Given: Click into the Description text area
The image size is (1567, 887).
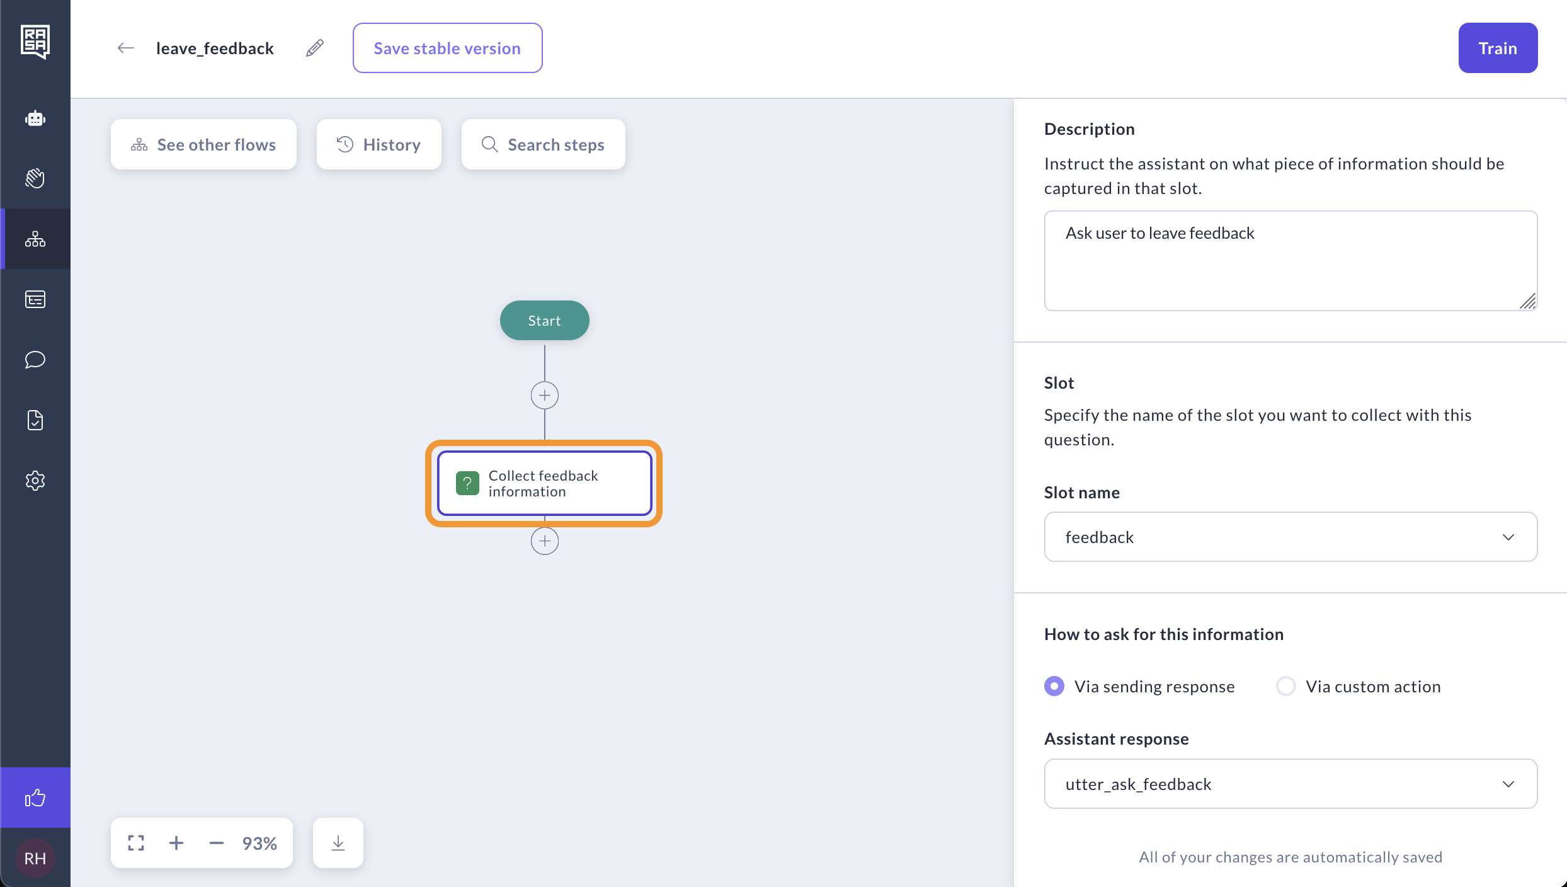Looking at the screenshot, I should 1291,261.
